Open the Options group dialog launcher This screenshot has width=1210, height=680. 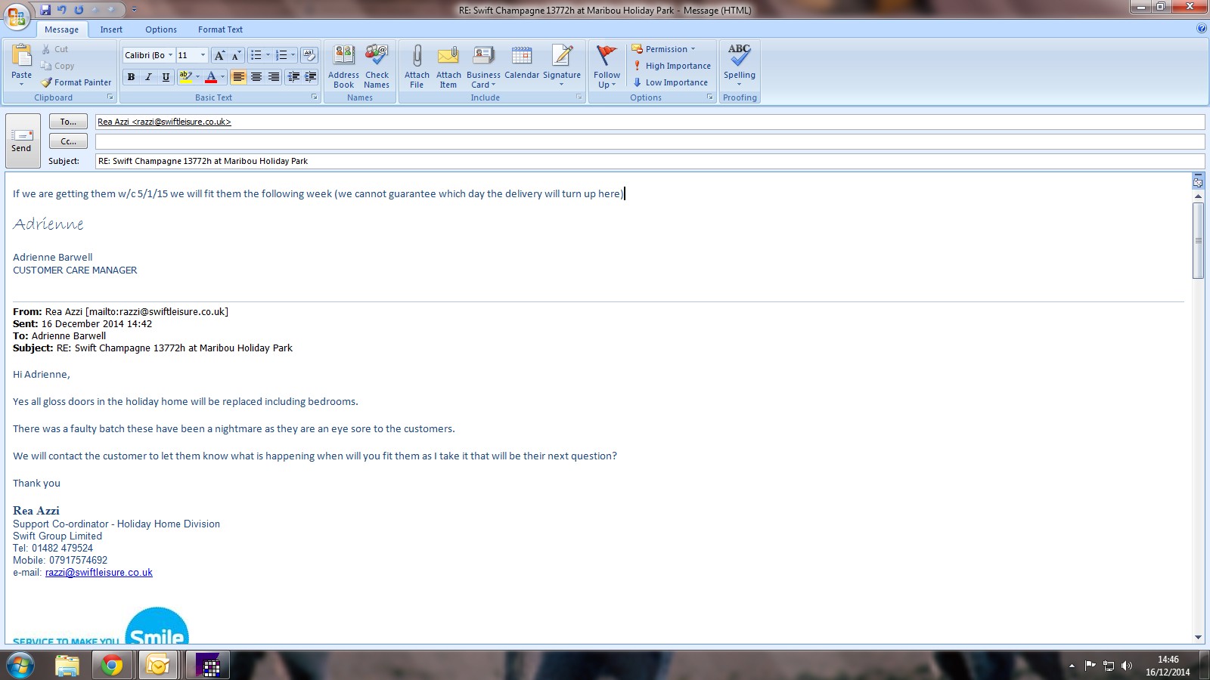coord(710,97)
